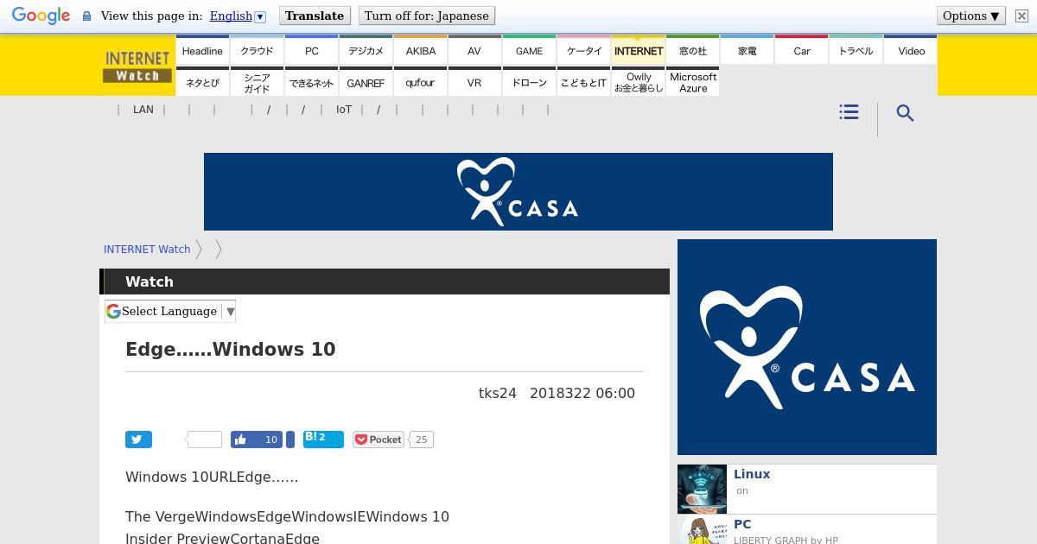Screen dimensions: 1037x544
Task: Open the デジカメ tab
Action: (x=366, y=51)
